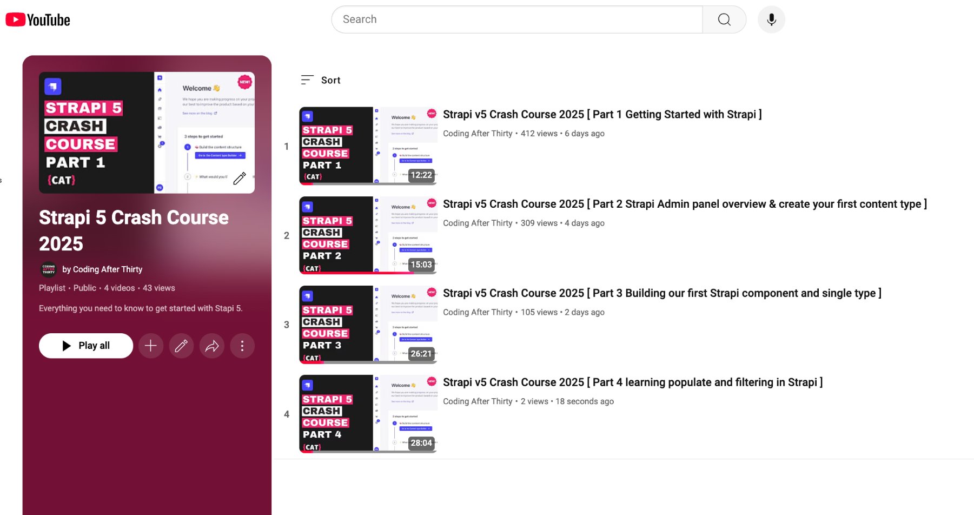This screenshot has height=515, width=974.
Task: Open 'Part 4 learning populate and filtering' title
Action: (x=633, y=382)
